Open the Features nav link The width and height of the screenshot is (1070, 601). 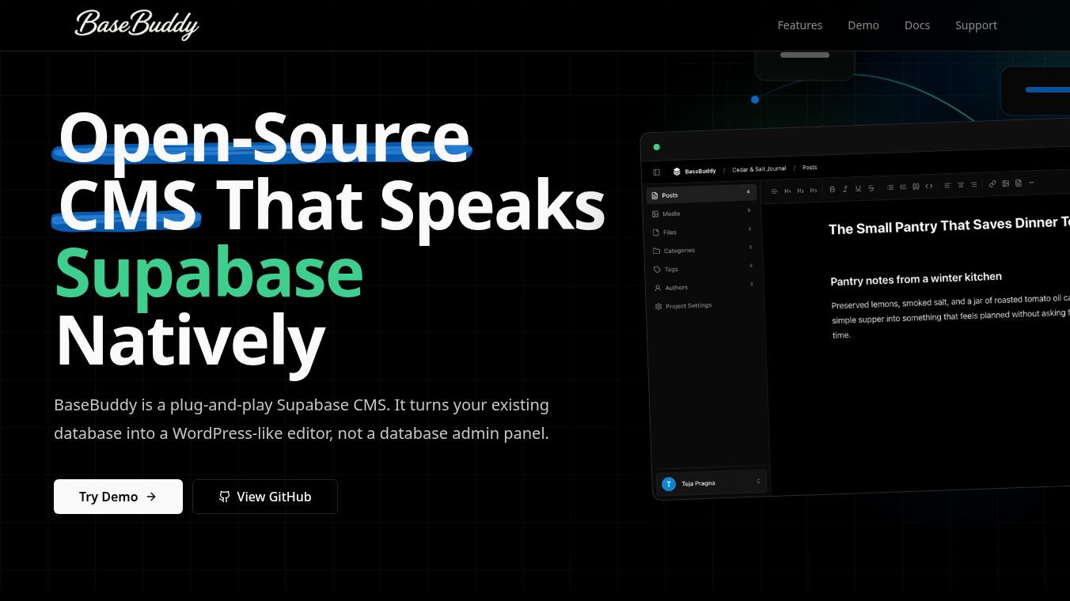(x=799, y=25)
